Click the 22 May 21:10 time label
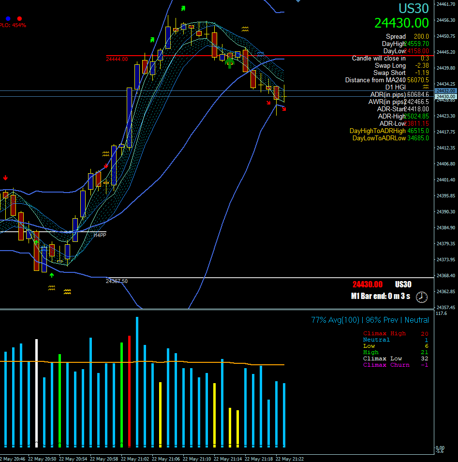 click(197, 459)
